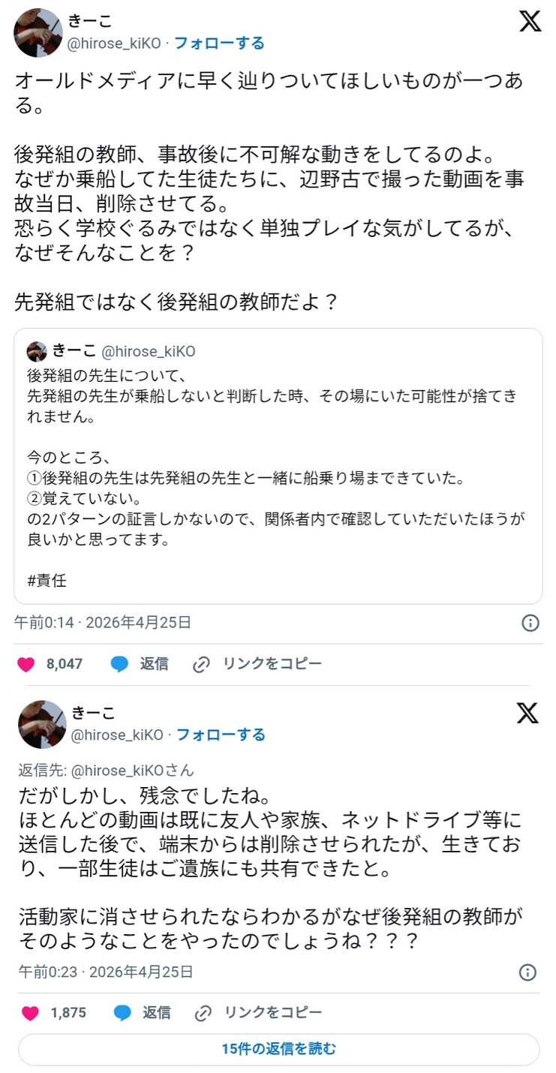Open the profile avatar on the reply tweet

(42, 724)
